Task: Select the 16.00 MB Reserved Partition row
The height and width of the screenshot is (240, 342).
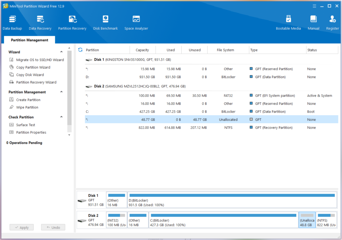Action: (211, 104)
